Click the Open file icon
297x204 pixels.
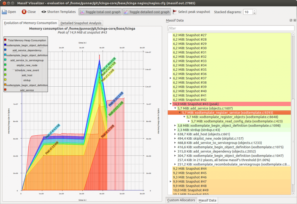coord(4,12)
